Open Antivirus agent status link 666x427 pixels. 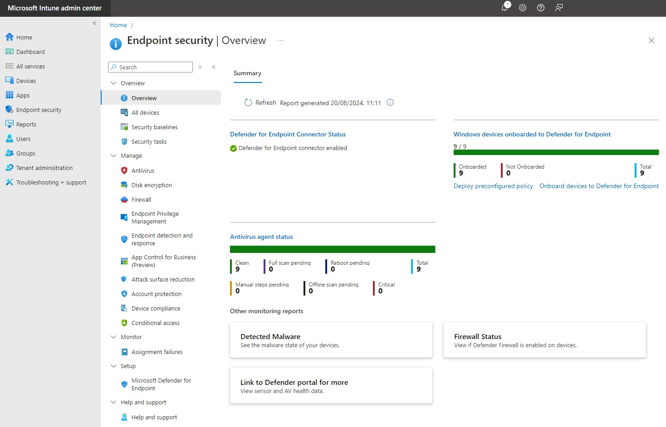(261, 237)
